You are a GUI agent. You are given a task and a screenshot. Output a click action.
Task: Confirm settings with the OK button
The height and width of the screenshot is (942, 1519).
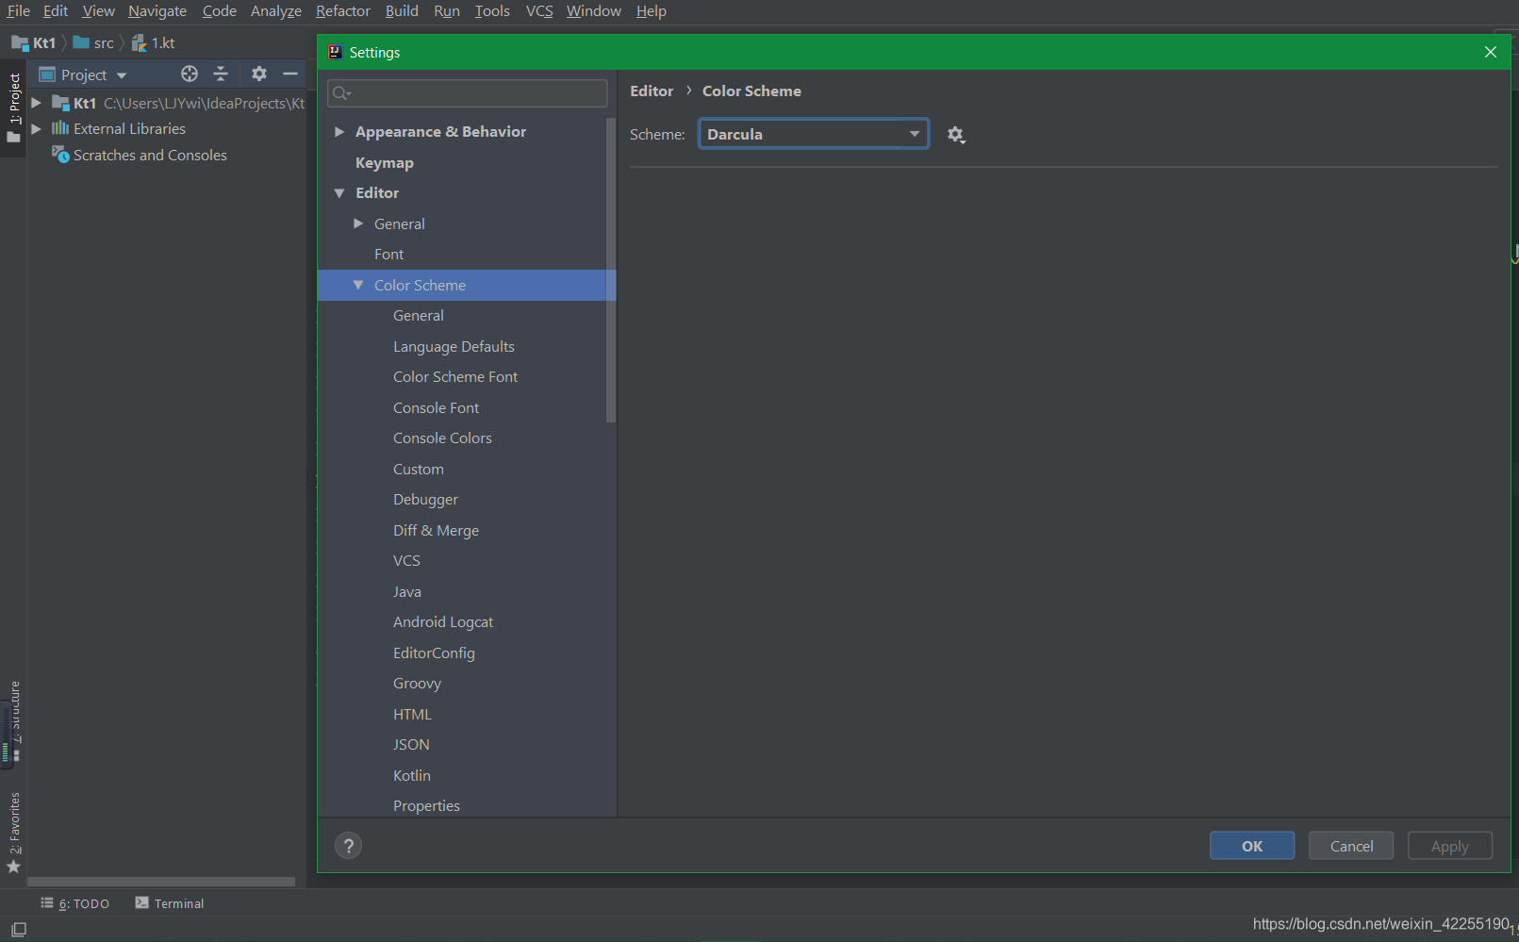click(1252, 846)
